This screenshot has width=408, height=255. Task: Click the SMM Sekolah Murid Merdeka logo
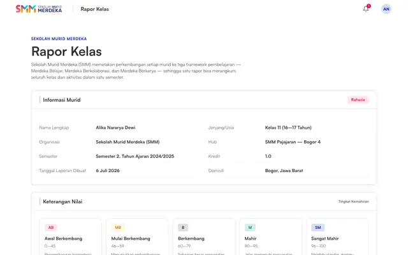coord(39,9)
